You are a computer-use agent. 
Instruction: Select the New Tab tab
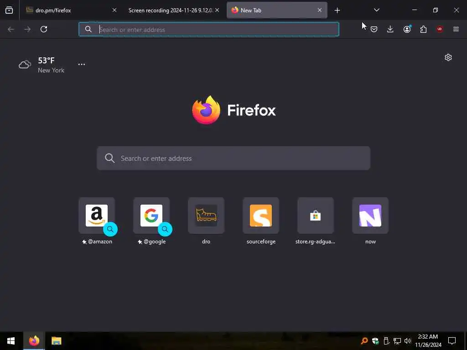(277, 10)
